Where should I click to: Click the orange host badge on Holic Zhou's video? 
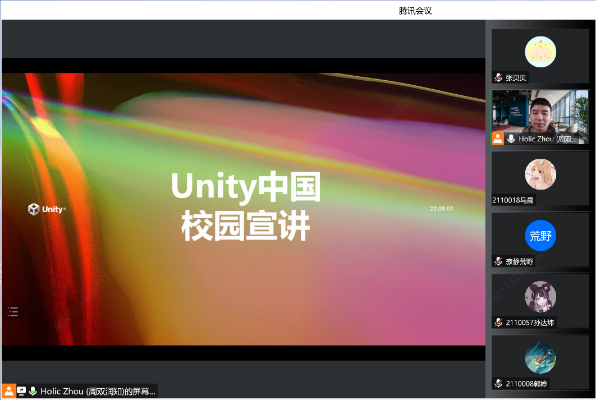(498, 139)
